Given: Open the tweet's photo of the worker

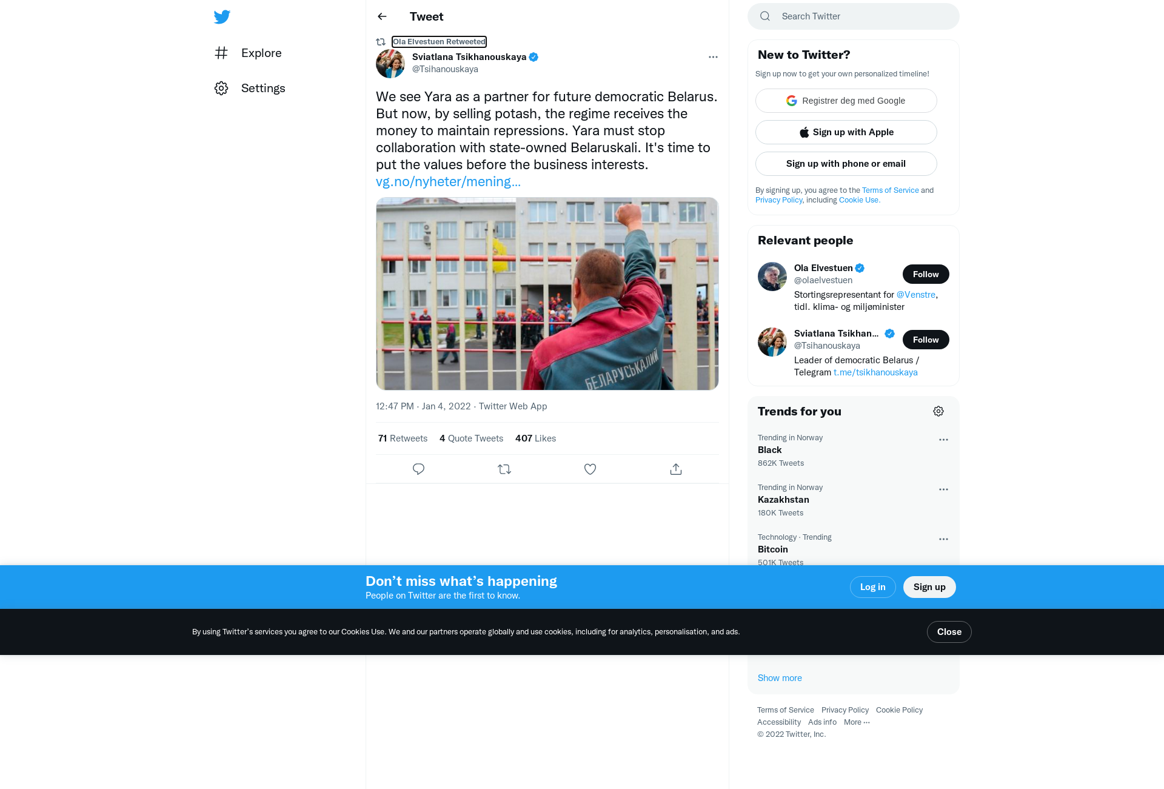Looking at the screenshot, I should click(547, 294).
